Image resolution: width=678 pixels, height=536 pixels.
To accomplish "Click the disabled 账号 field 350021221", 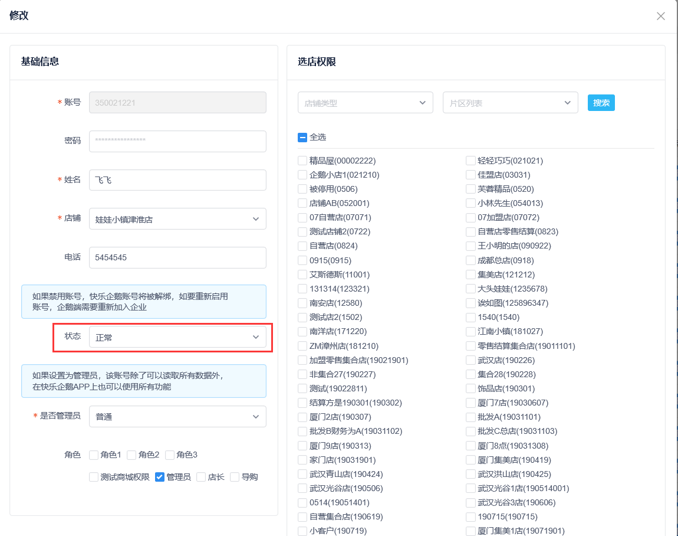I will (x=177, y=103).
